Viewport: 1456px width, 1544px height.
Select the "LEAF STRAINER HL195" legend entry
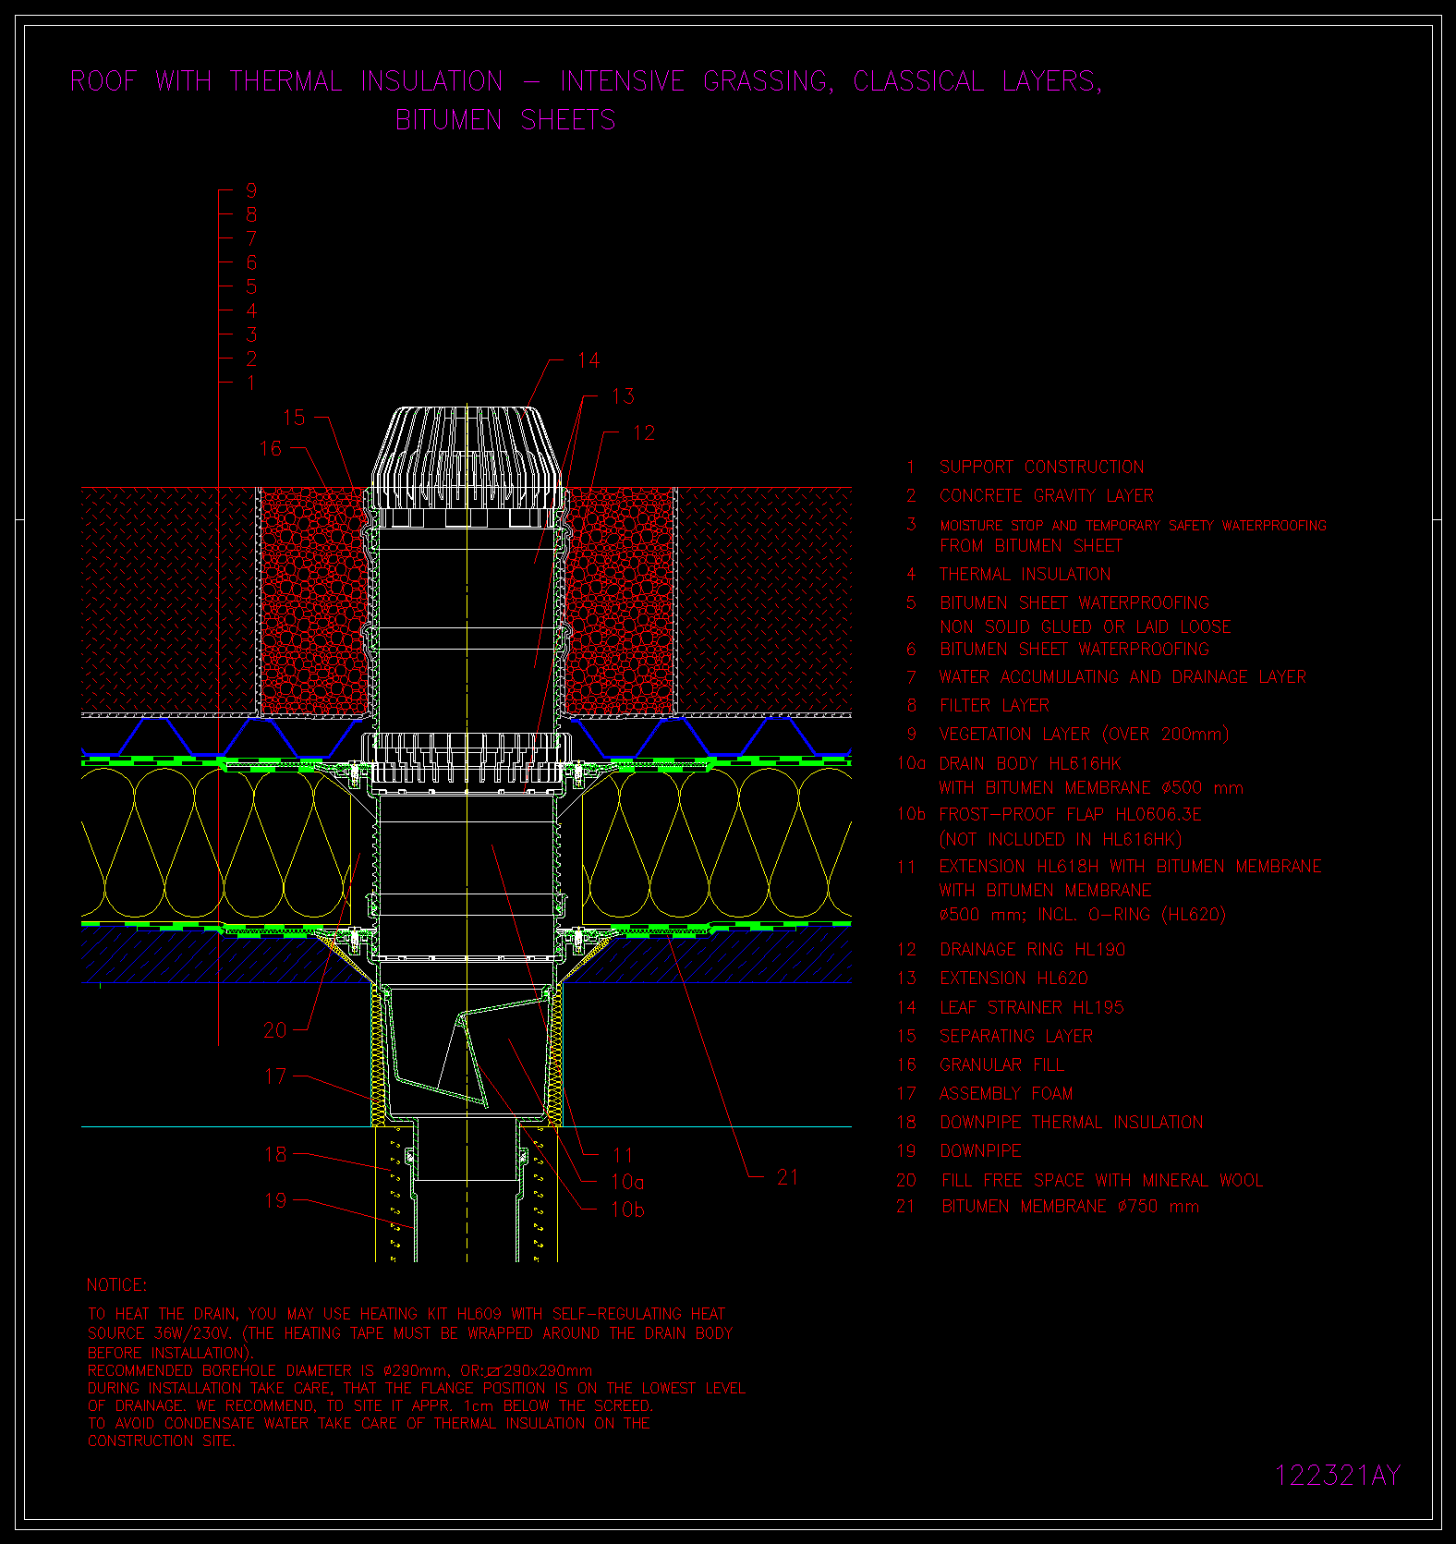pos(1031,1008)
